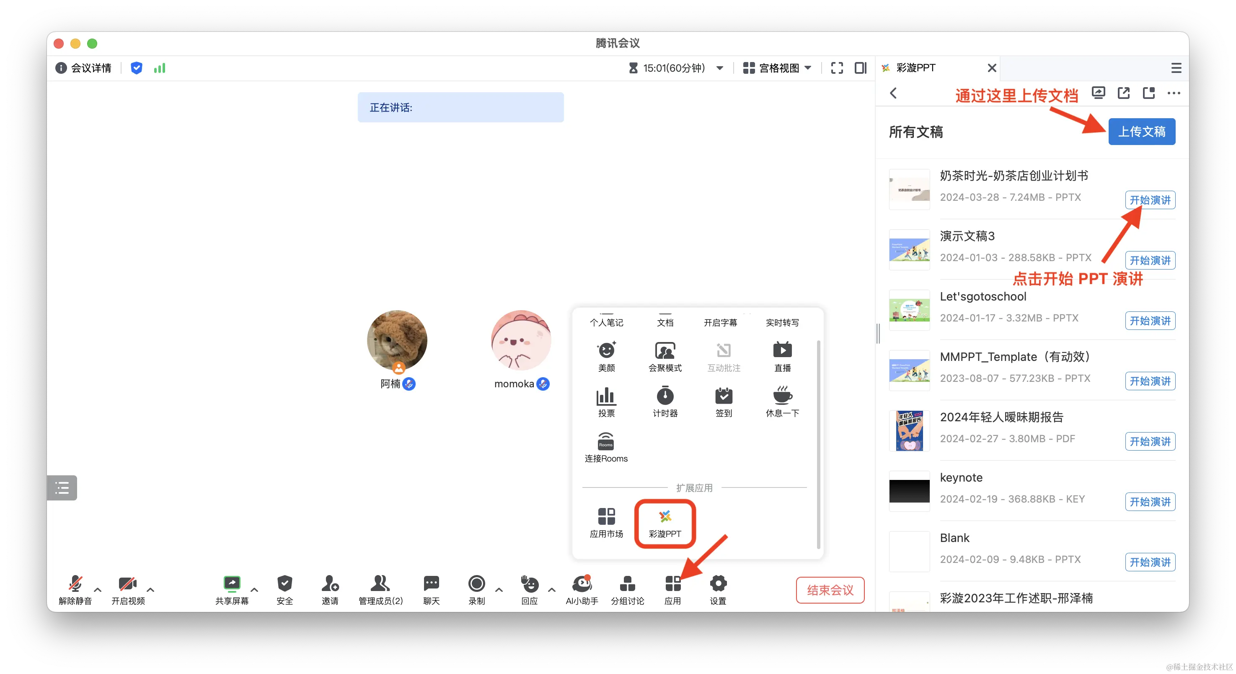Close the 彩漩PPT tab
Image resolution: width=1236 pixels, height=674 pixels.
pos(992,68)
